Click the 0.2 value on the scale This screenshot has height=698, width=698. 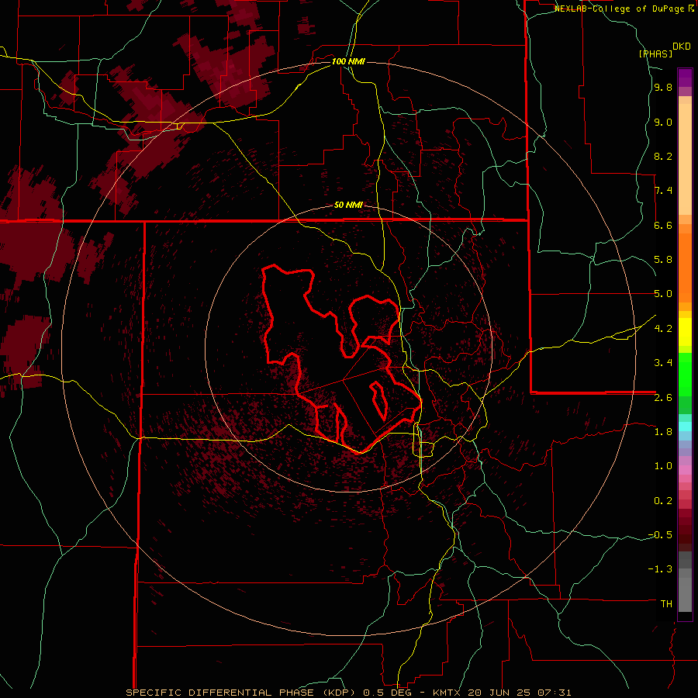[663, 501]
